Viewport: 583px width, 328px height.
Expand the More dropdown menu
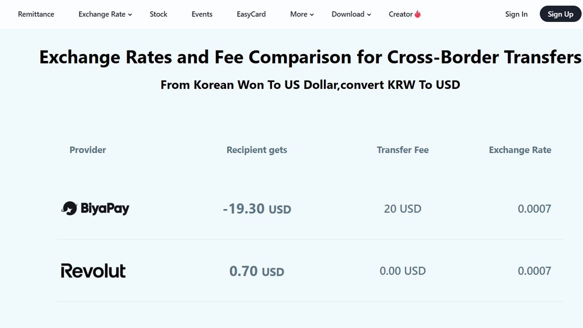point(302,14)
